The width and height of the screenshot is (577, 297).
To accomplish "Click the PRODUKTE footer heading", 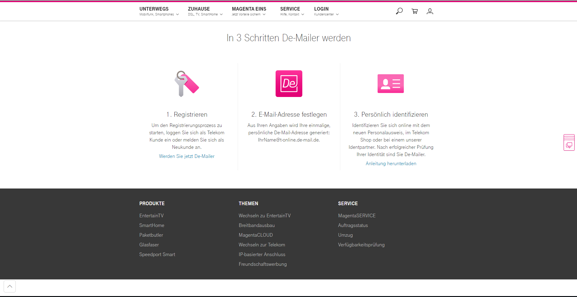I will point(152,204).
